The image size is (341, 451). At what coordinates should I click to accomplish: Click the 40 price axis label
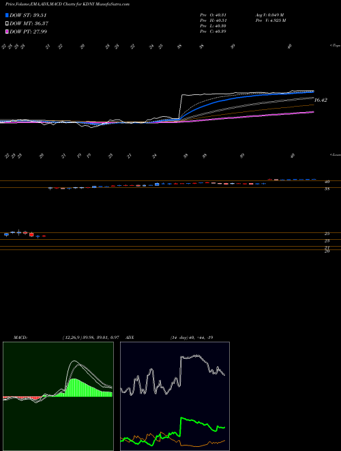(x=327, y=182)
